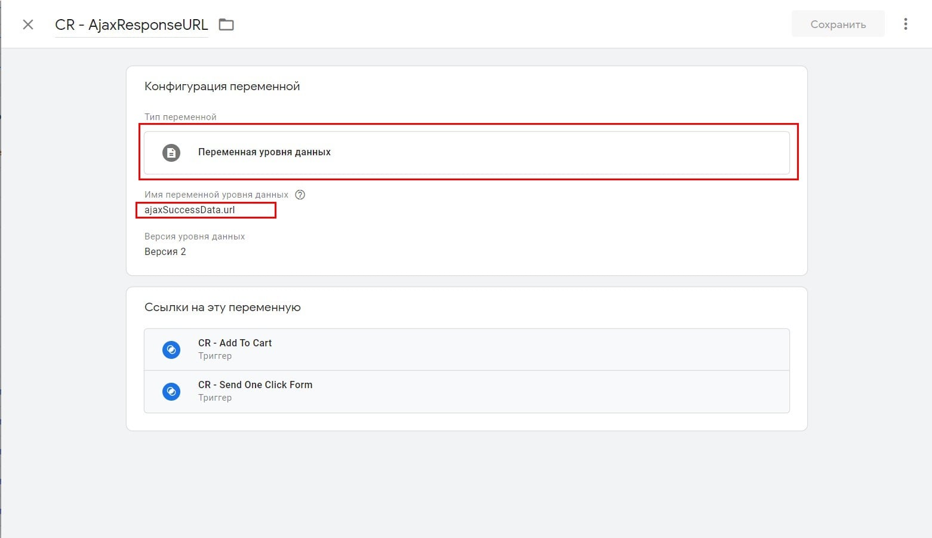Open the CR - Add To Cart trigger
This screenshot has width=932, height=538.
(x=235, y=343)
